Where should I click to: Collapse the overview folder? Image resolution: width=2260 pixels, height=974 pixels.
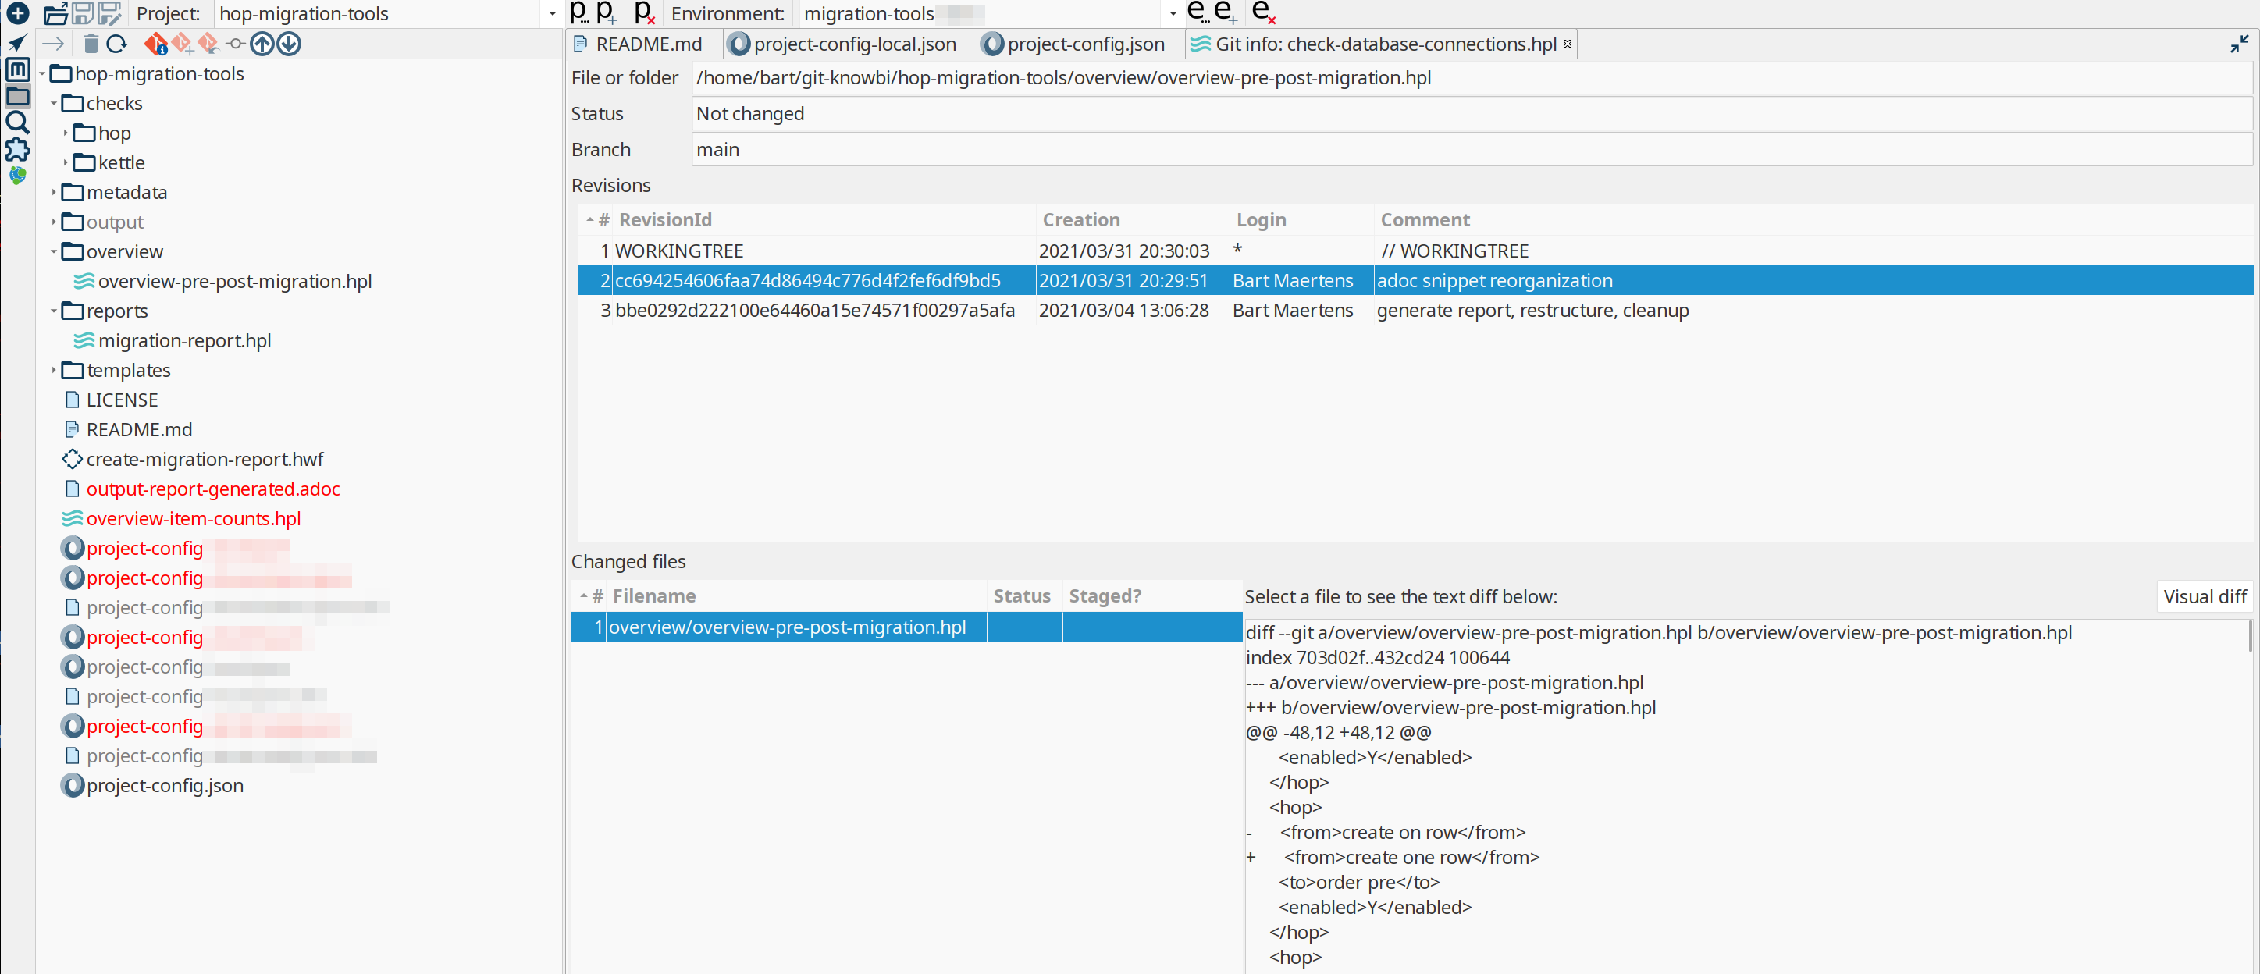(x=54, y=252)
